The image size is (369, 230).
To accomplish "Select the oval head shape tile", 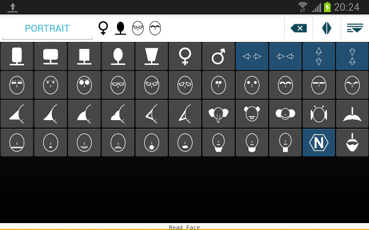I will [118, 56].
